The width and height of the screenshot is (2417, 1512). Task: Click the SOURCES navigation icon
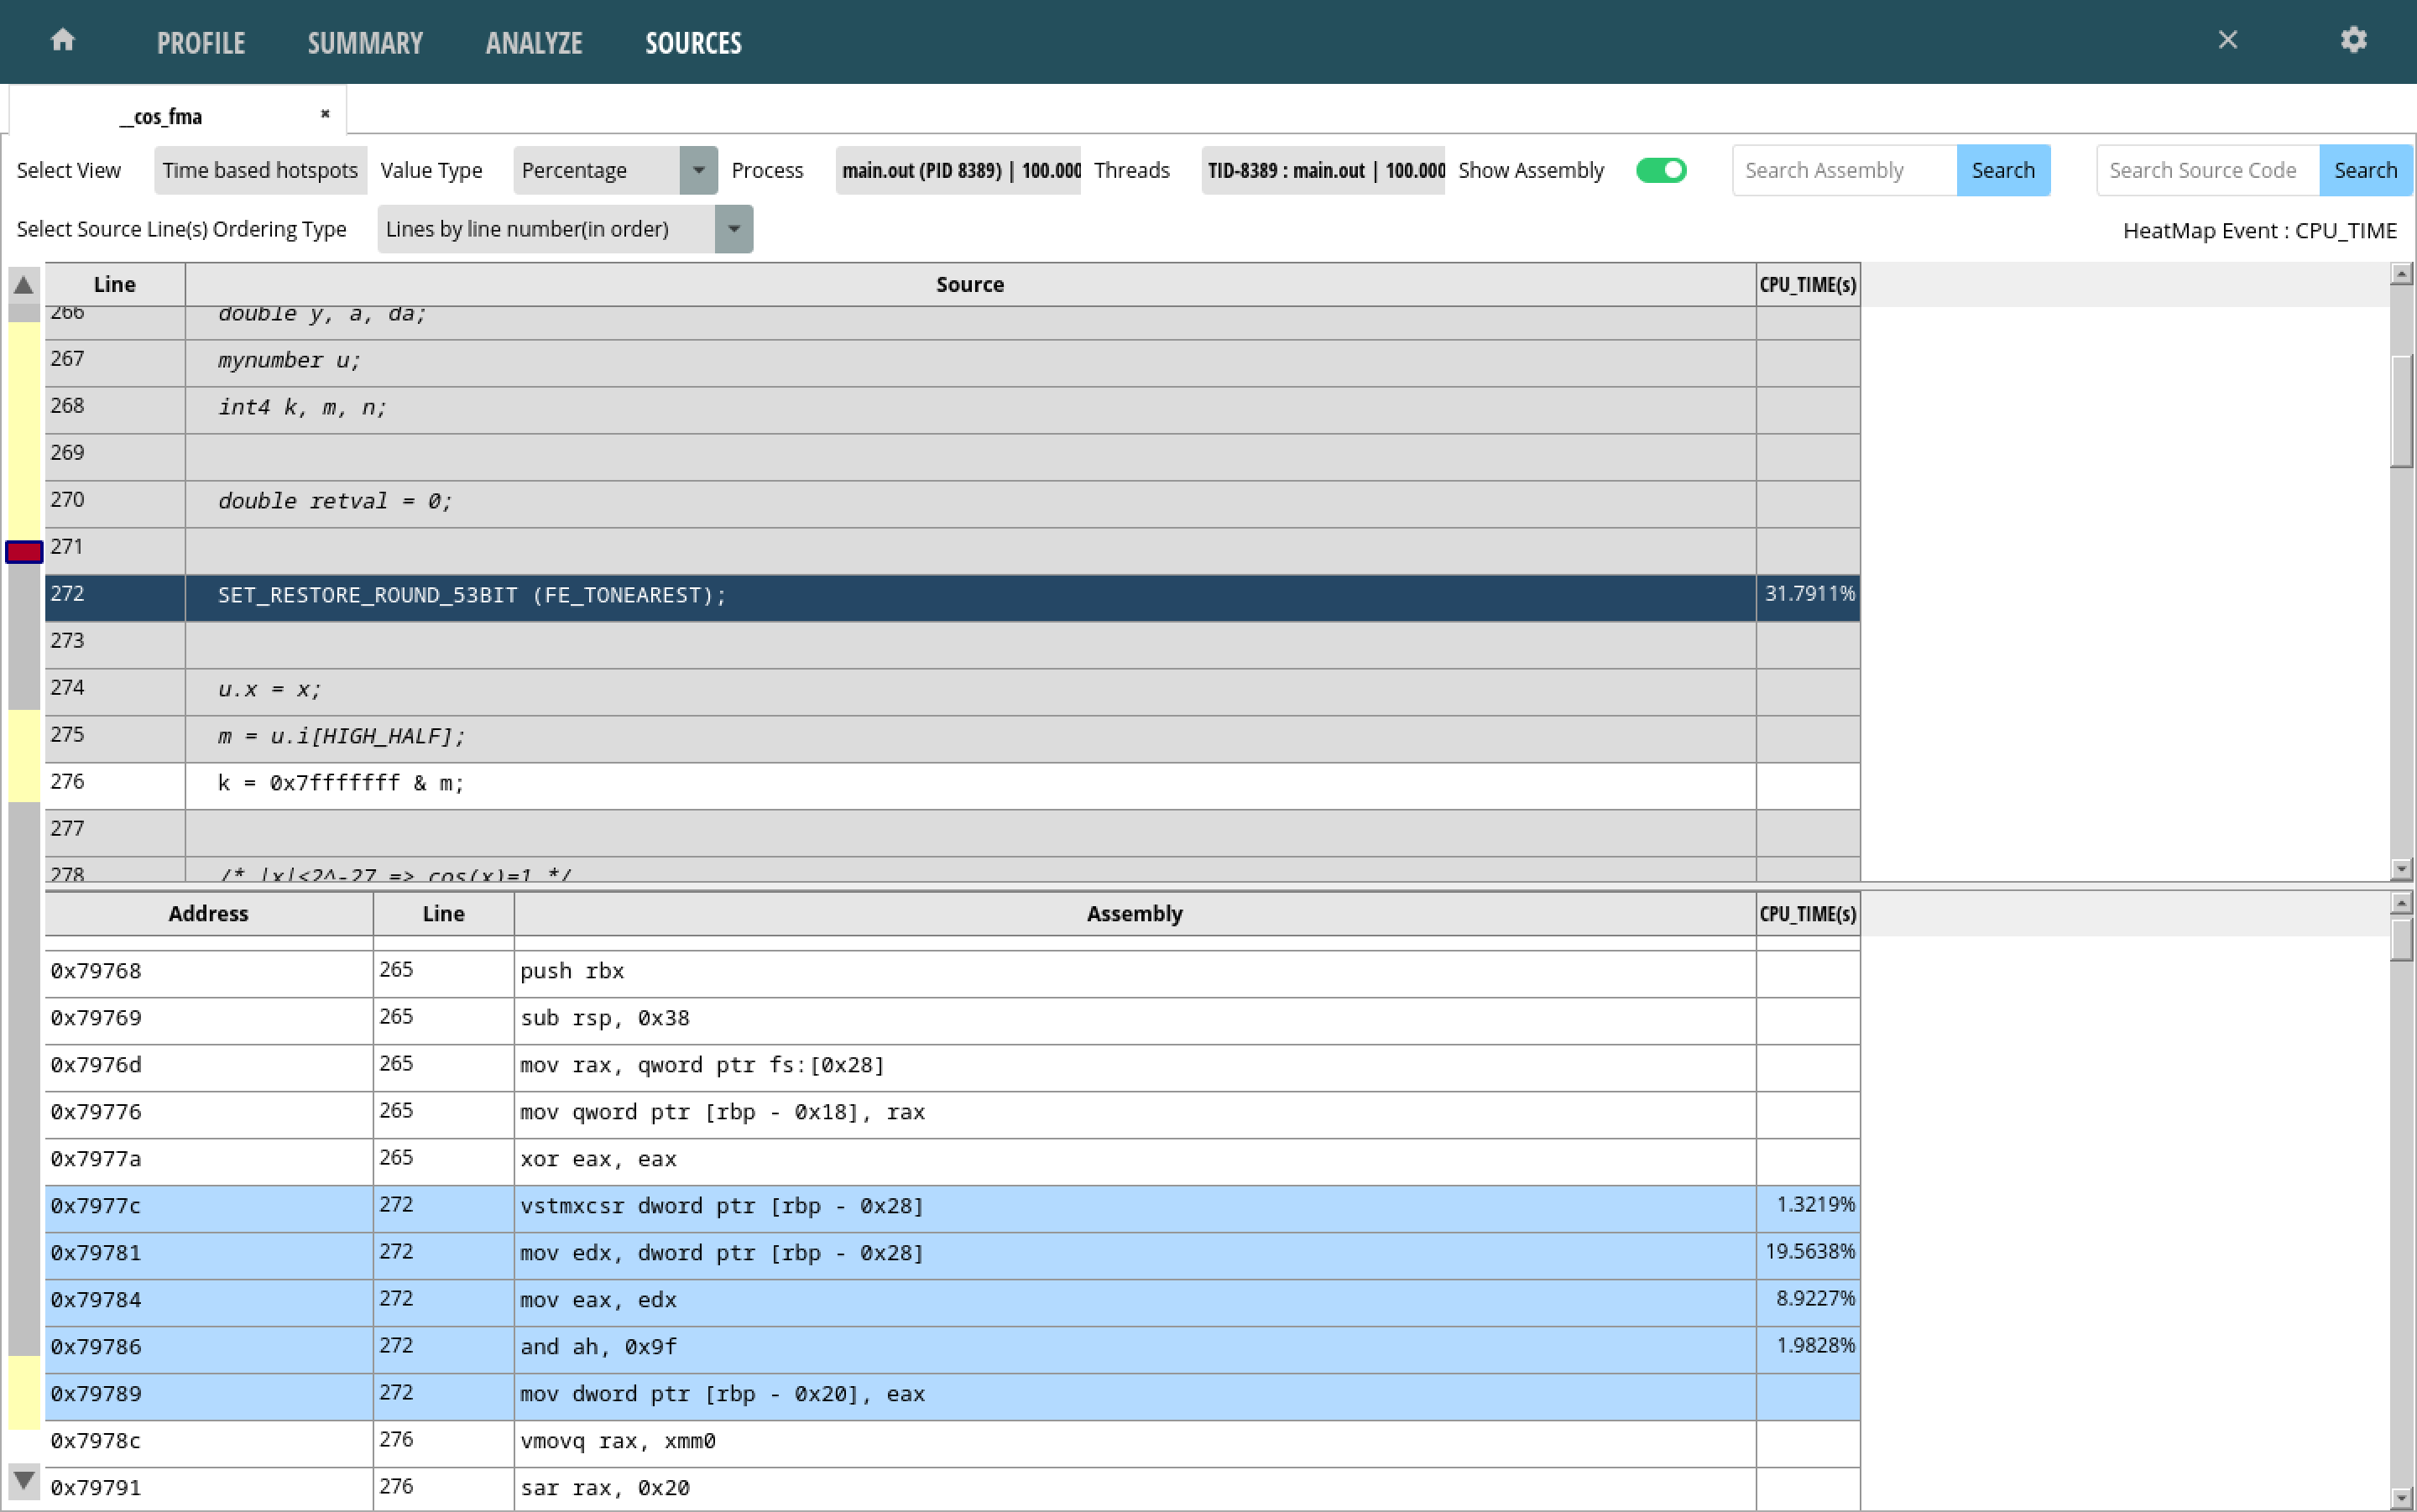click(692, 42)
